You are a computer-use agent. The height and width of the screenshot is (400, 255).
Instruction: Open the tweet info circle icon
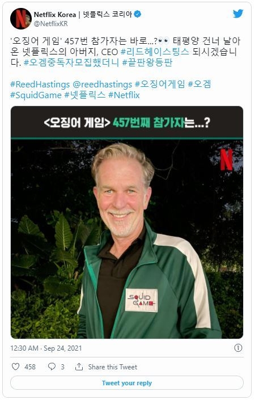coord(238,348)
